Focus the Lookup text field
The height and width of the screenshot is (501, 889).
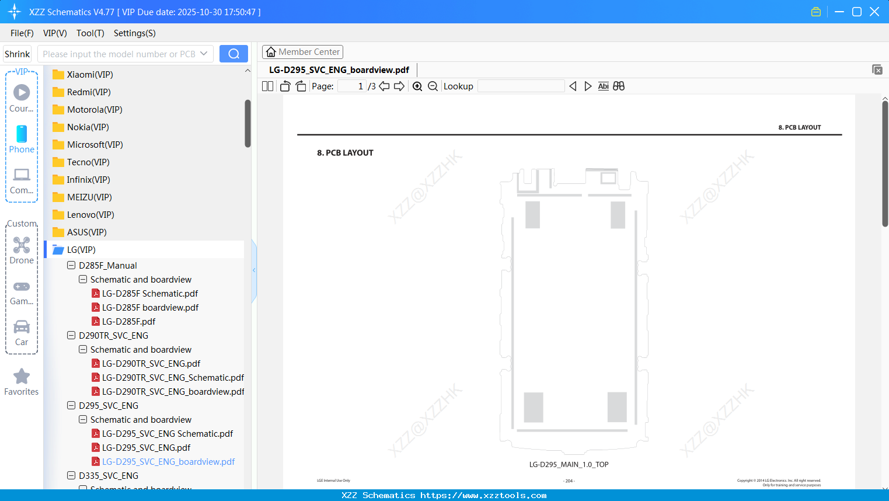click(521, 86)
